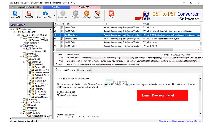Toggle the Daily Reports (91) checkbox
This screenshot has width=212, height=123.
[x=30, y=70]
